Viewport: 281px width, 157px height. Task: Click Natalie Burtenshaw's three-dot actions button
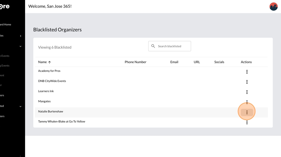click(247, 112)
